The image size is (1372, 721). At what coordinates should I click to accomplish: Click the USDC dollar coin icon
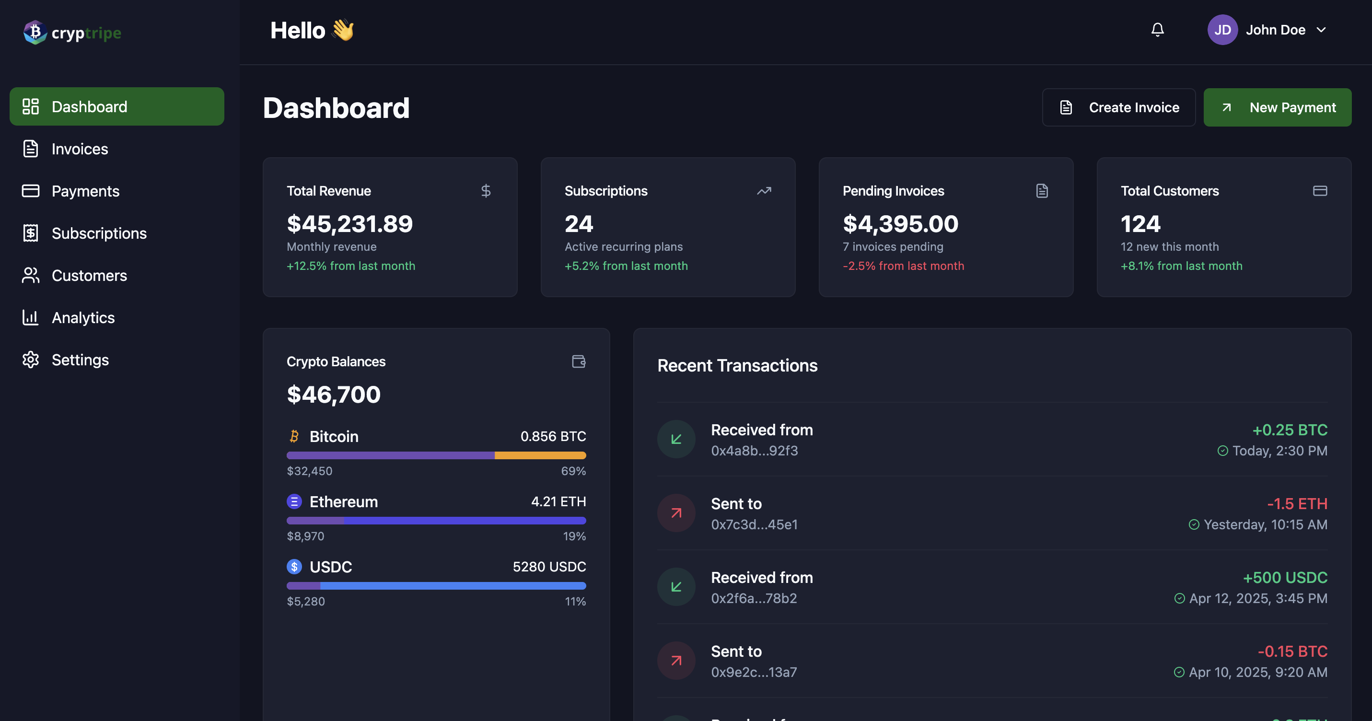coord(294,567)
